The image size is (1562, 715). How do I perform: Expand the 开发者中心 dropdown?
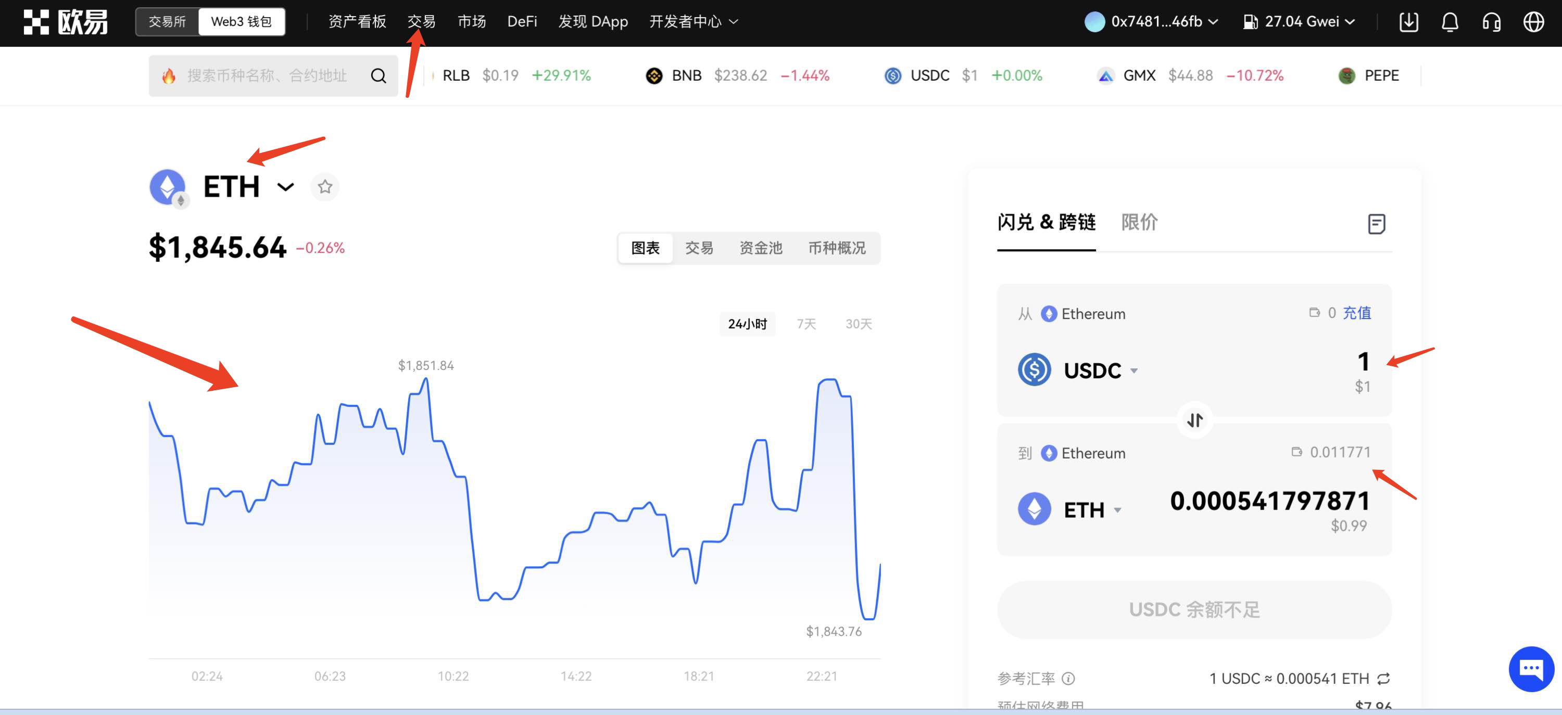tap(694, 22)
